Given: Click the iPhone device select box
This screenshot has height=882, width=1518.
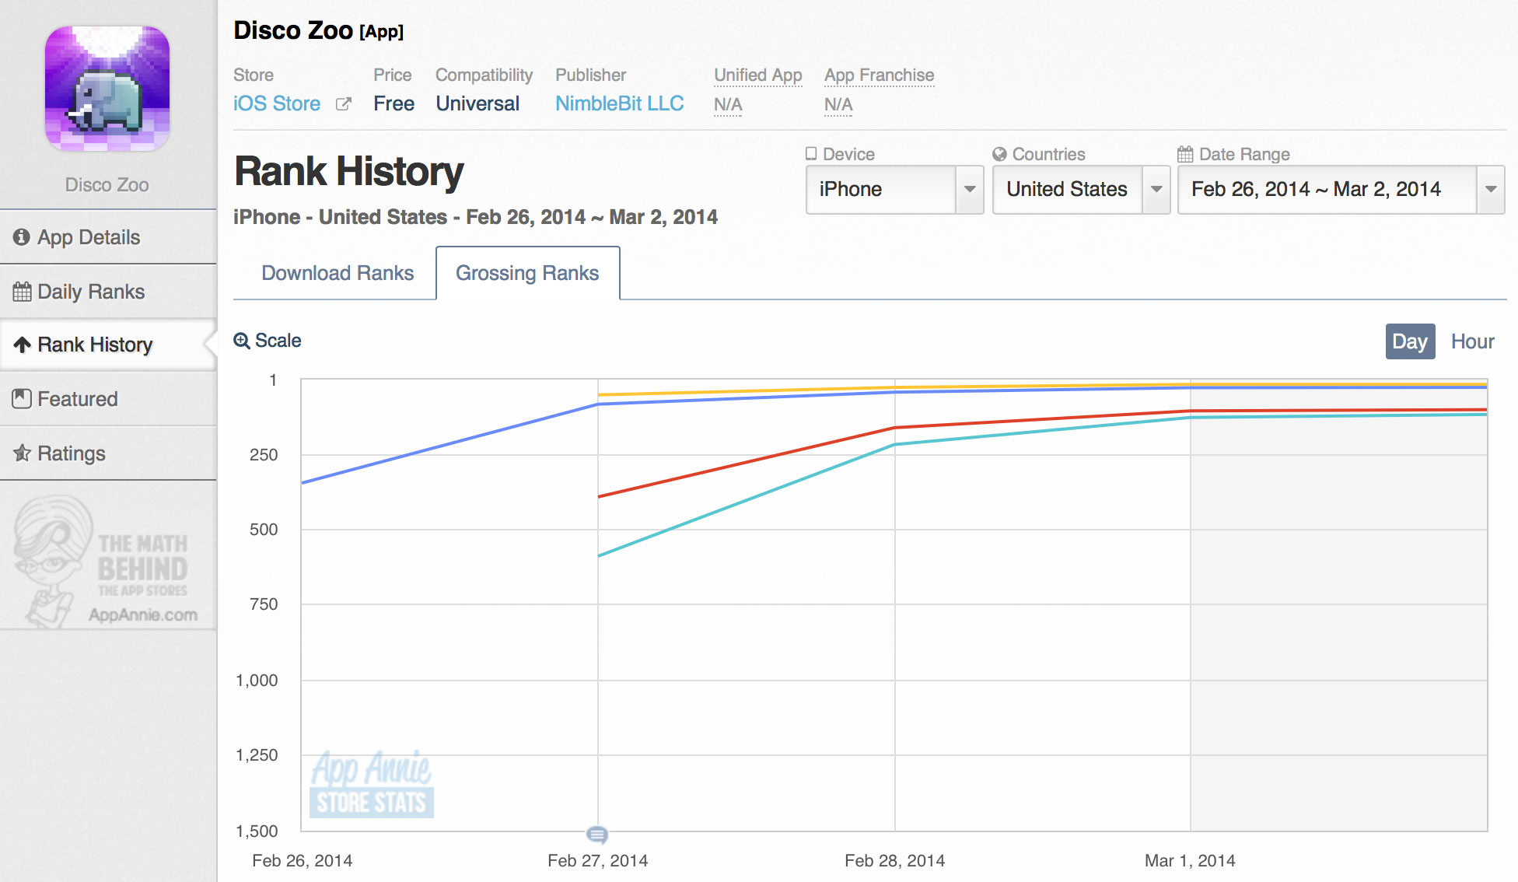Looking at the screenshot, I should coord(894,189).
